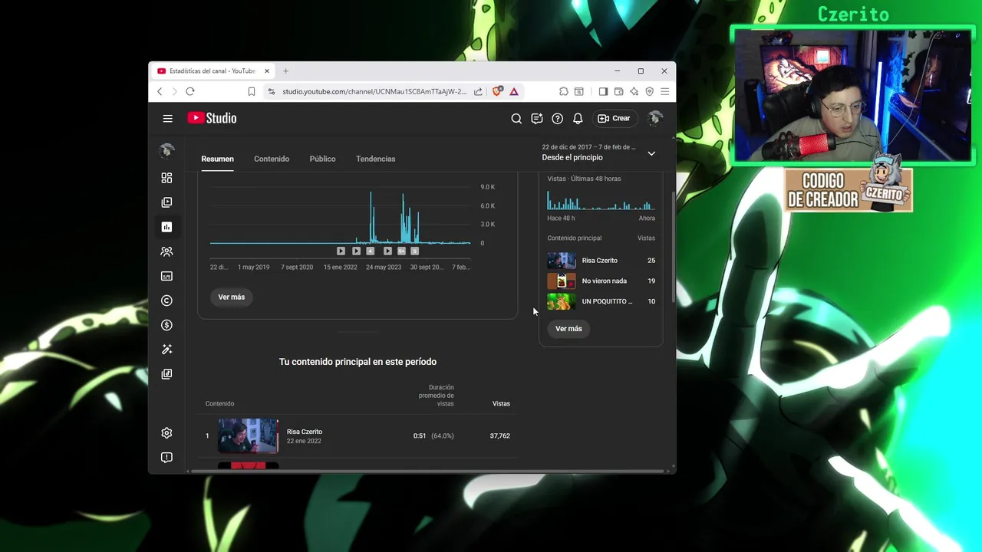Open 'Risa Czerito' in realtime top content

coord(601,261)
